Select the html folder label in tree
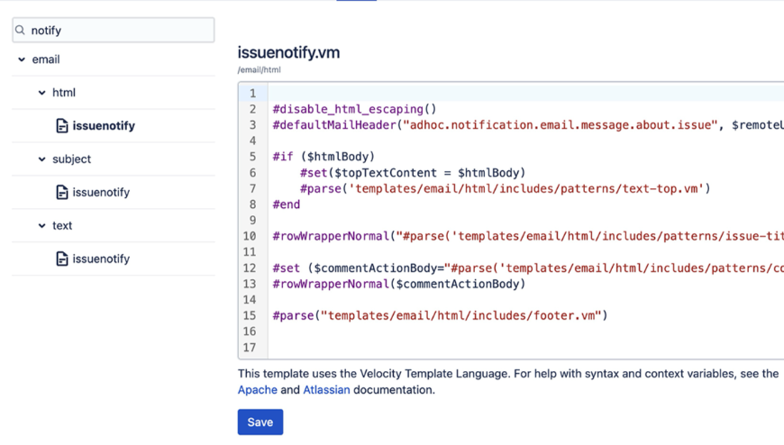 64,93
